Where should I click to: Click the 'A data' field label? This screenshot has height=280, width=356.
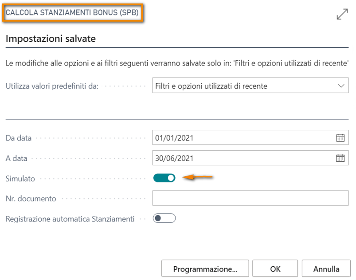tap(16, 158)
